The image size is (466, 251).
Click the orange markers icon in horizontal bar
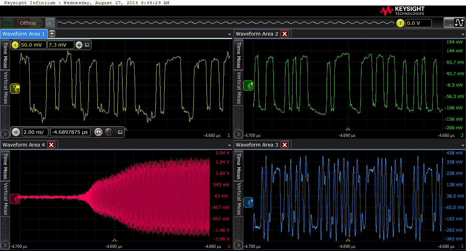(x=108, y=132)
